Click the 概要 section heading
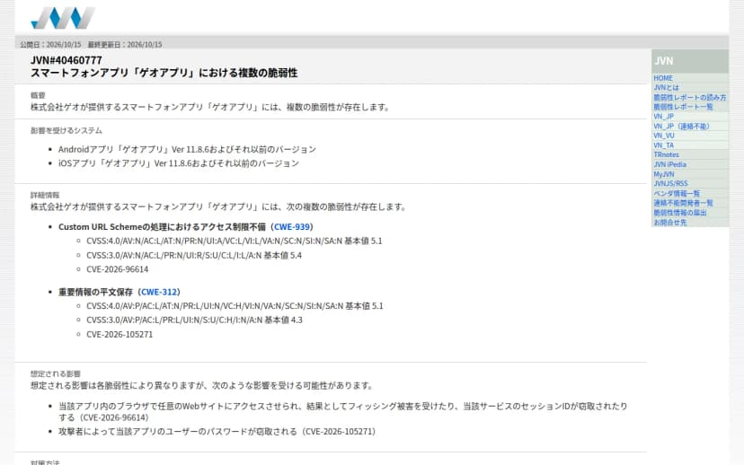The image size is (744, 465). [38, 95]
